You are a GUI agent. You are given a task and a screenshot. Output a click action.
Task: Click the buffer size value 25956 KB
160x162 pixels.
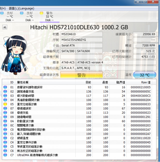click(x=144, y=34)
